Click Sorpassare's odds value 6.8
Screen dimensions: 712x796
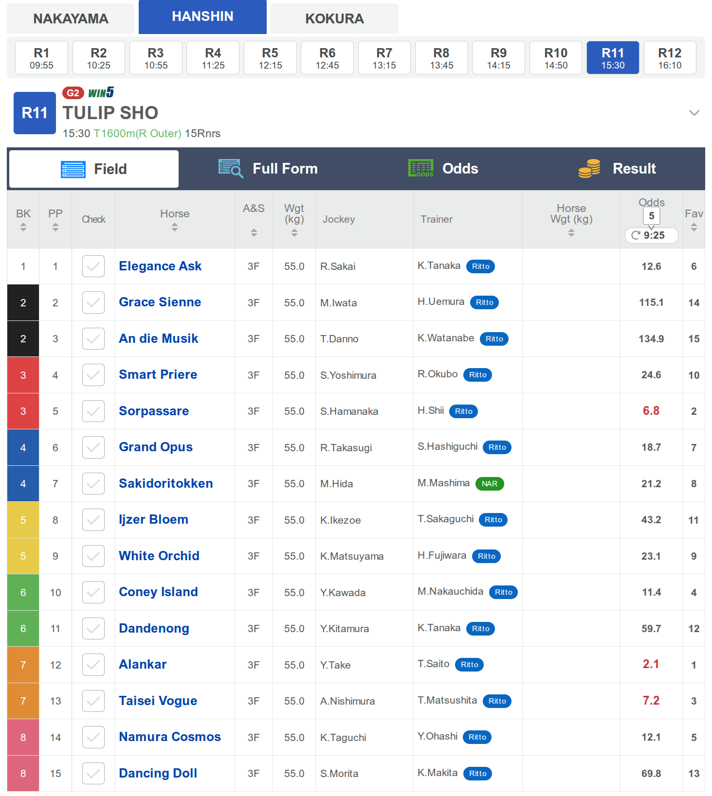[651, 411]
